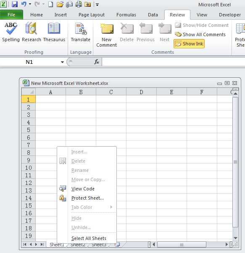Image resolution: width=245 pixels, height=253 pixels.
Task: Click previous sheet navigation arrow
Action: 31,245
